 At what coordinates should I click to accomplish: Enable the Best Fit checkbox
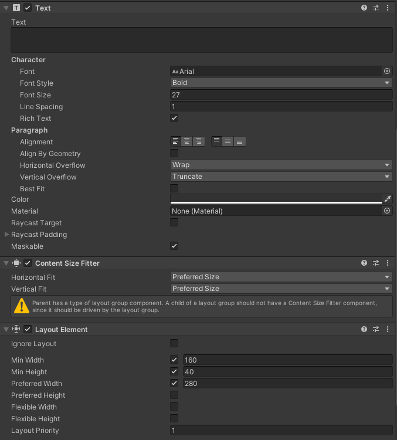174,188
